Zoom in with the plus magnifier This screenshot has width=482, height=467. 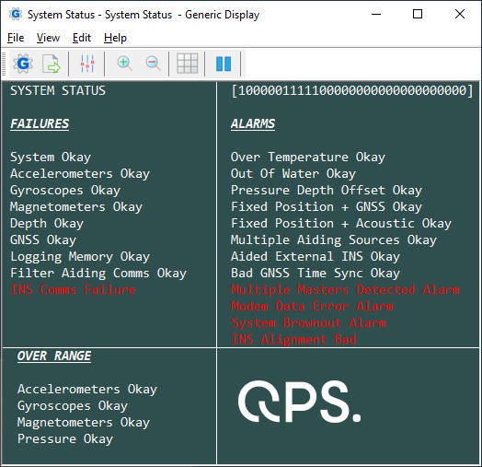click(x=124, y=64)
